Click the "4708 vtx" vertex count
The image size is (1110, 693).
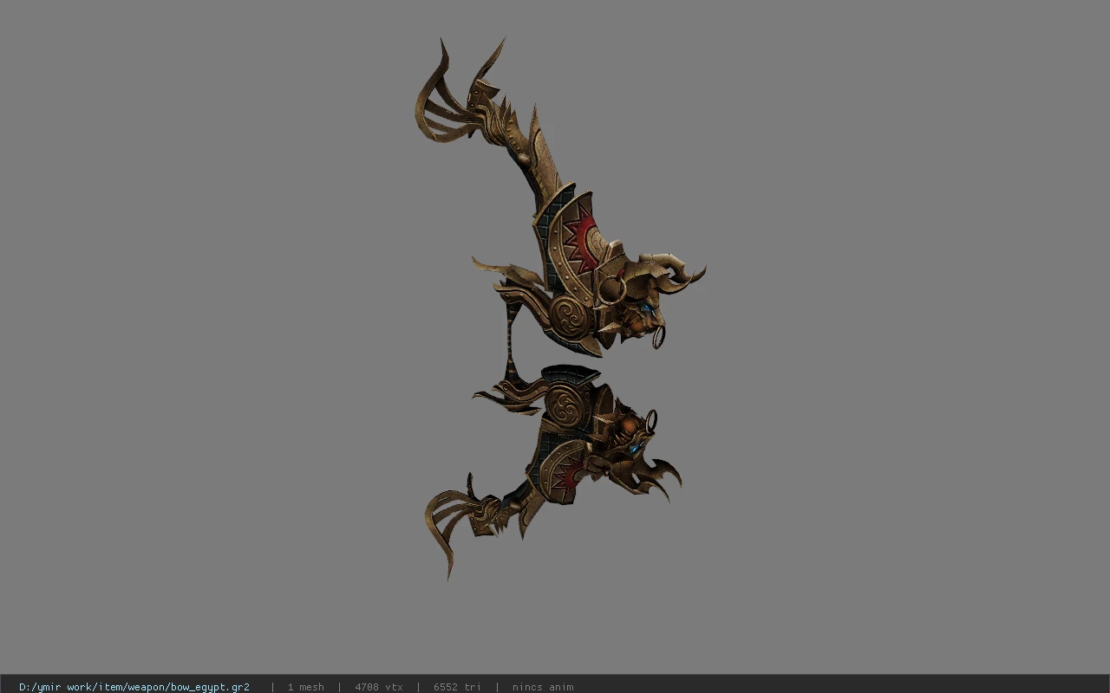click(379, 687)
